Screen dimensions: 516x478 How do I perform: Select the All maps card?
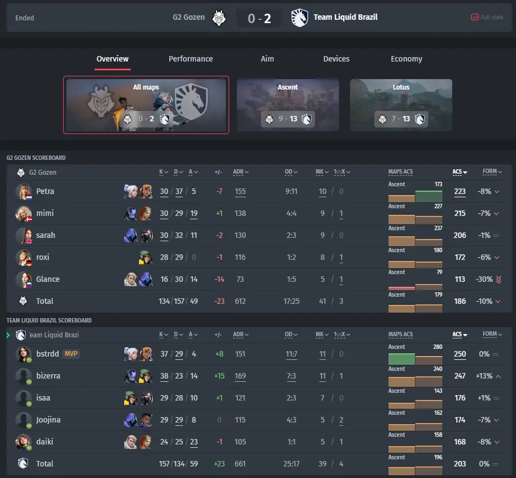click(146, 105)
